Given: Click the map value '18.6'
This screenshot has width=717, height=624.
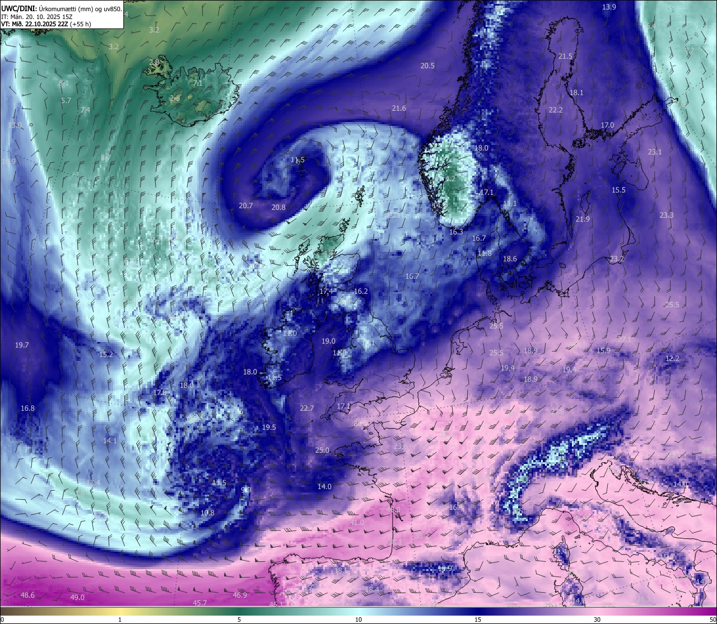Looking at the screenshot, I should click(510, 259).
